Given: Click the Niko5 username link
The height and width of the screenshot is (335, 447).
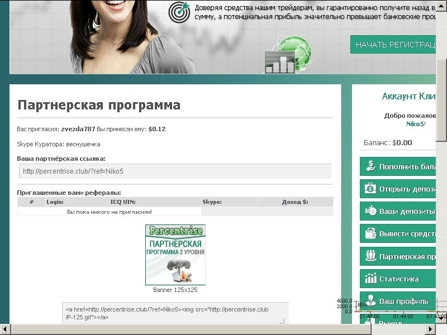Looking at the screenshot, I should pos(415,124).
